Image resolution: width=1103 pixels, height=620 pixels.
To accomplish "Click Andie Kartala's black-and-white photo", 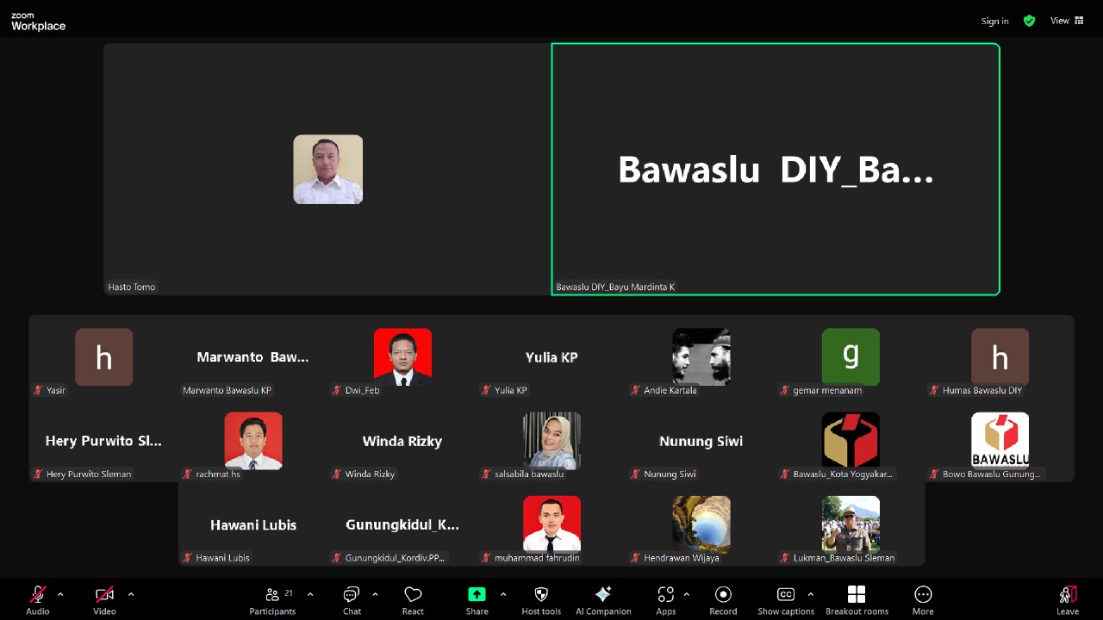I will [701, 356].
